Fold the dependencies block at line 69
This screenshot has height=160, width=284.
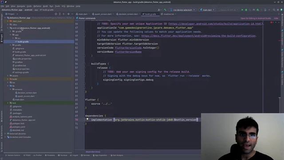click(84, 116)
